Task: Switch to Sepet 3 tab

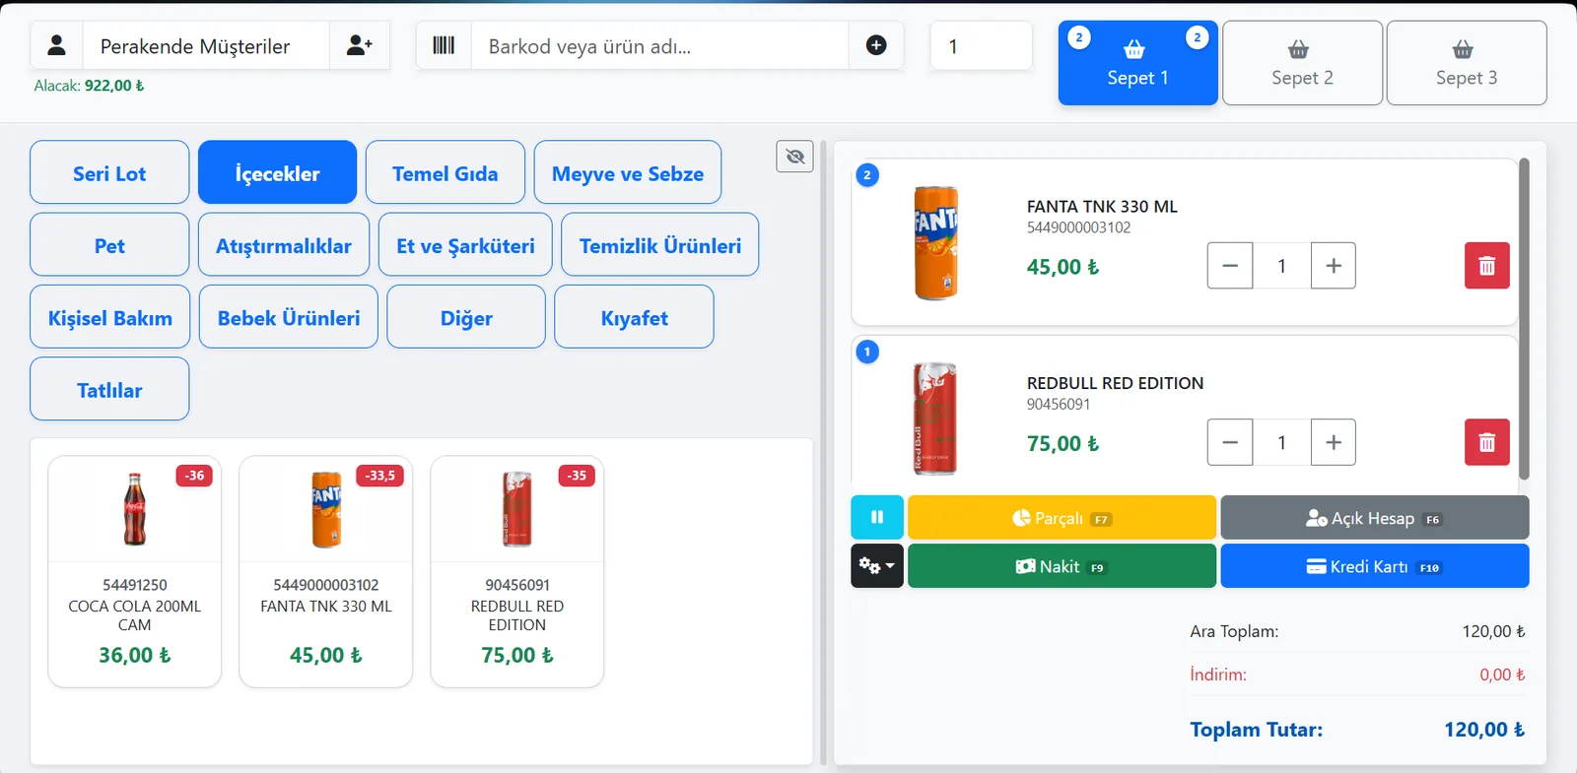Action: pos(1467,63)
